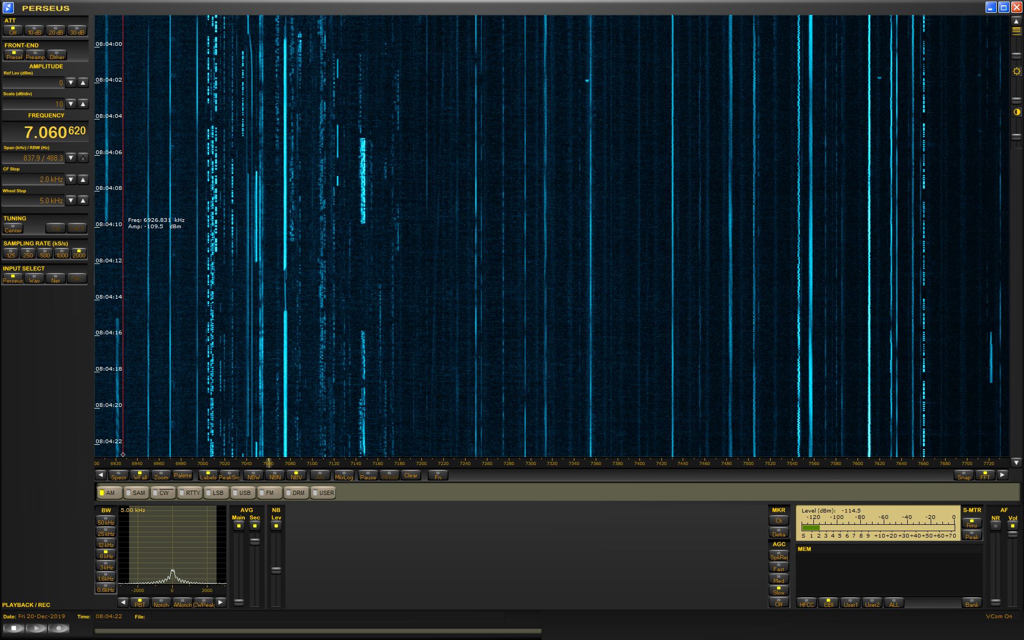Screen dimensions: 1024x640
Task: Enable the Notch filter toggle
Action: click(161, 603)
